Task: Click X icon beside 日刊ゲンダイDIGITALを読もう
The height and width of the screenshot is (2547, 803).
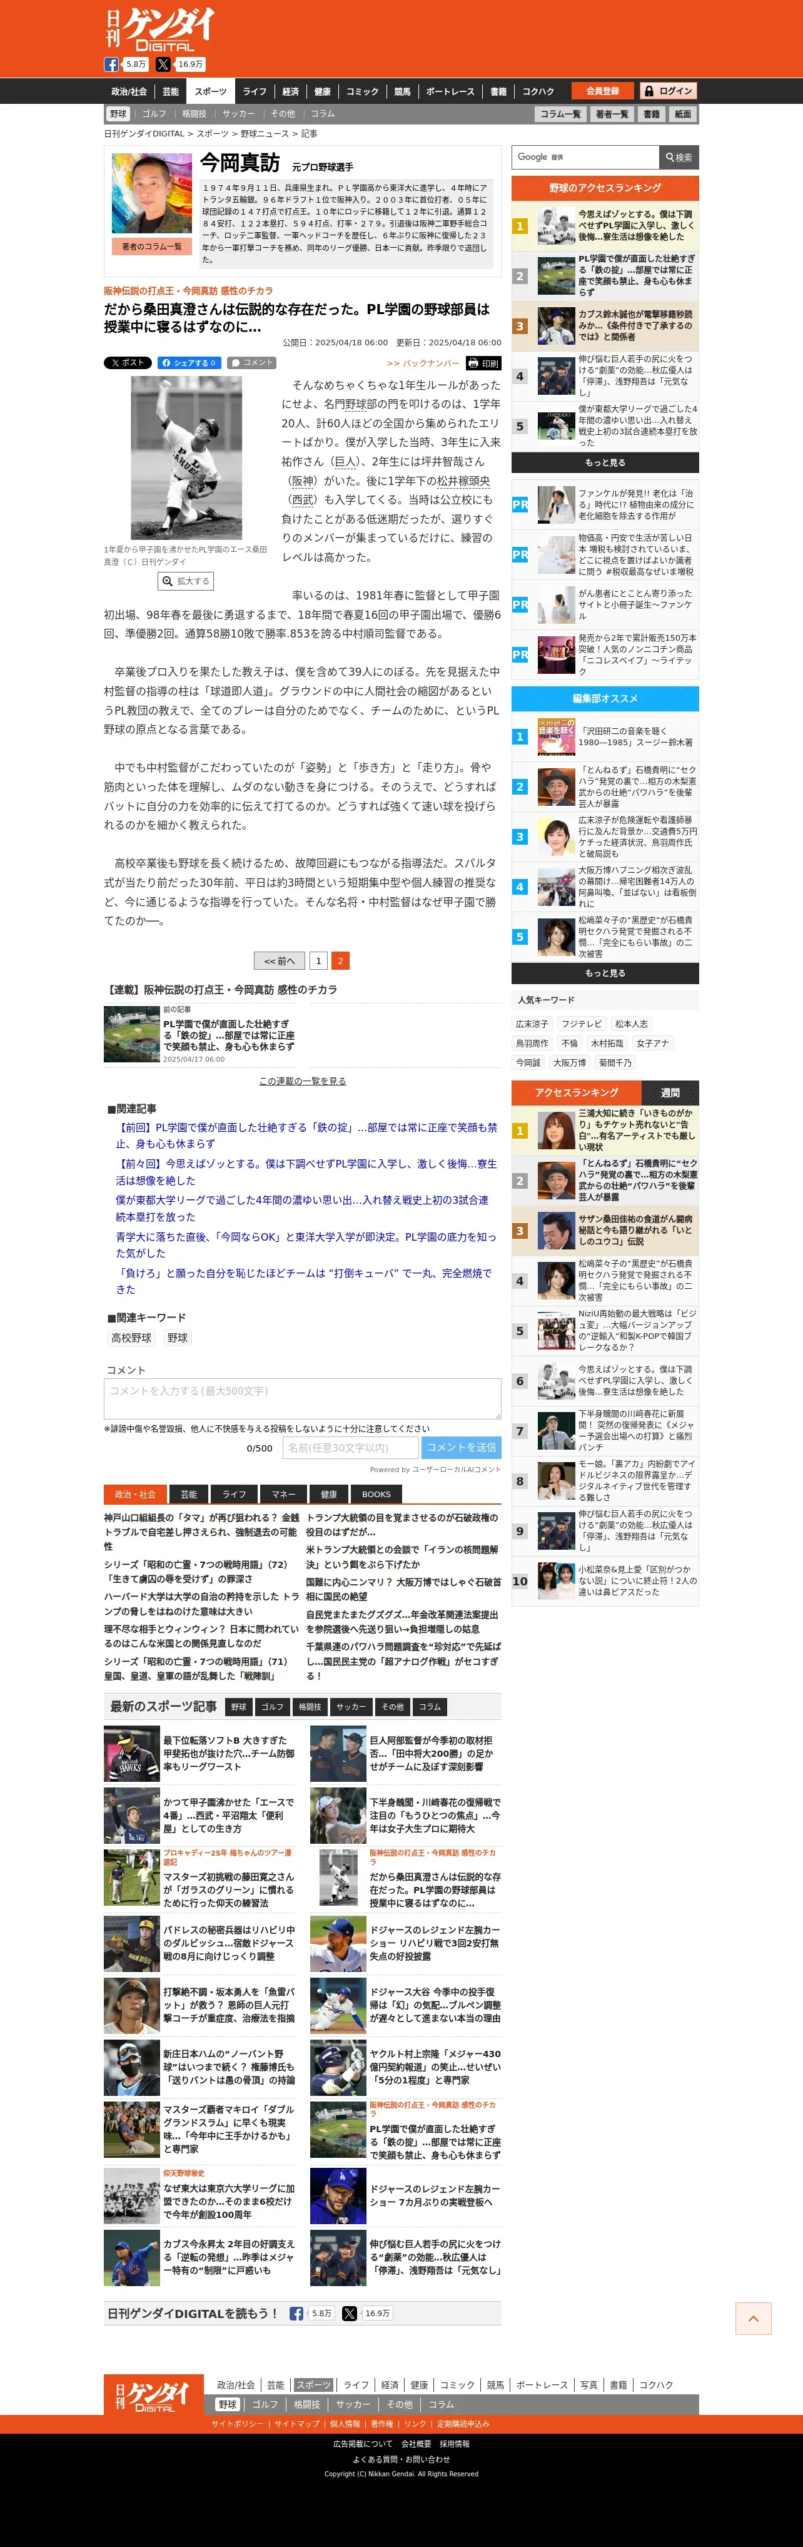Action: click(x=349, y=2314)
